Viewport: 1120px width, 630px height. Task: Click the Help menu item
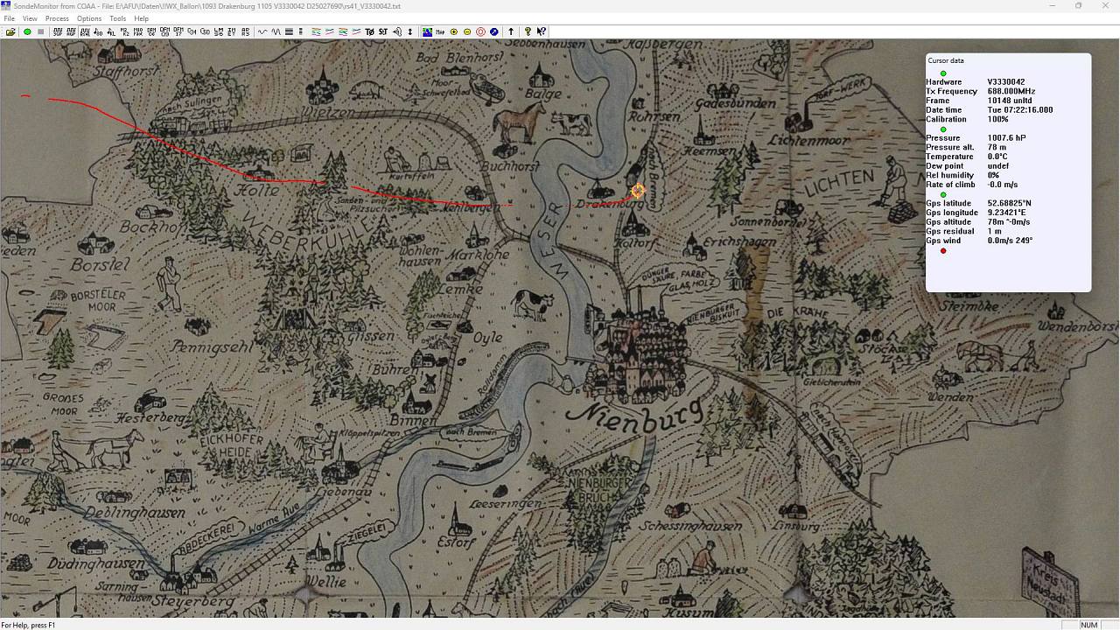(x=141, y=18)
